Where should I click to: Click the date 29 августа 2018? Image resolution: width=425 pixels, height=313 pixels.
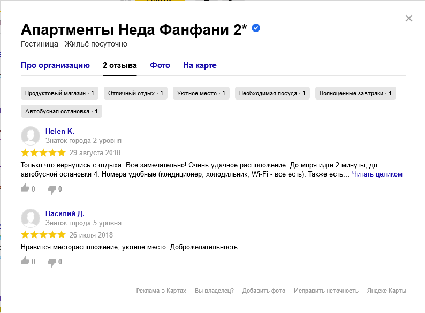pos(95,152)
